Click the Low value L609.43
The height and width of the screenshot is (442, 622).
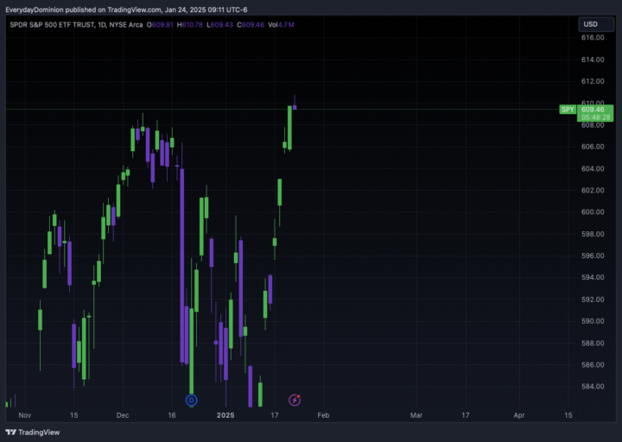pos(219,24)
